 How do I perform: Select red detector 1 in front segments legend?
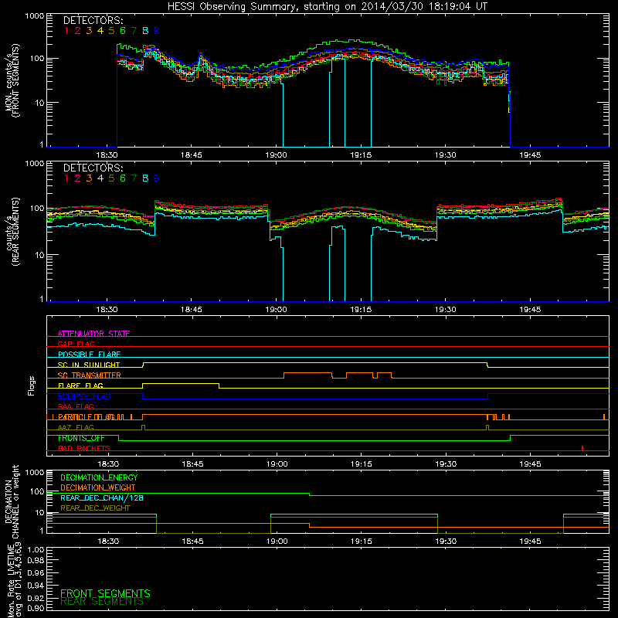(x=66, y=30)
